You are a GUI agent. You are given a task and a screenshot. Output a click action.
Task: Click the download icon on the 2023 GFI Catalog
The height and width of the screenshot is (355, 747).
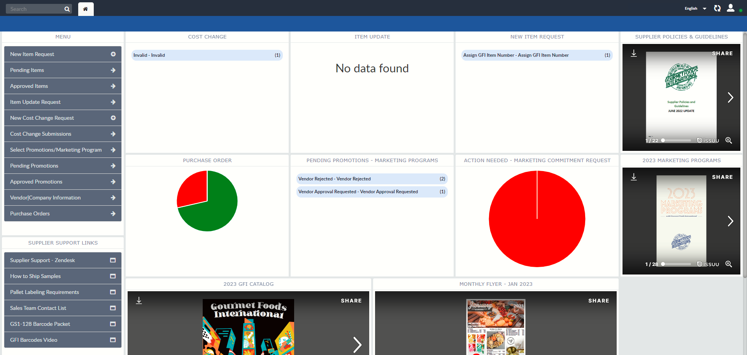pos(139,300)
